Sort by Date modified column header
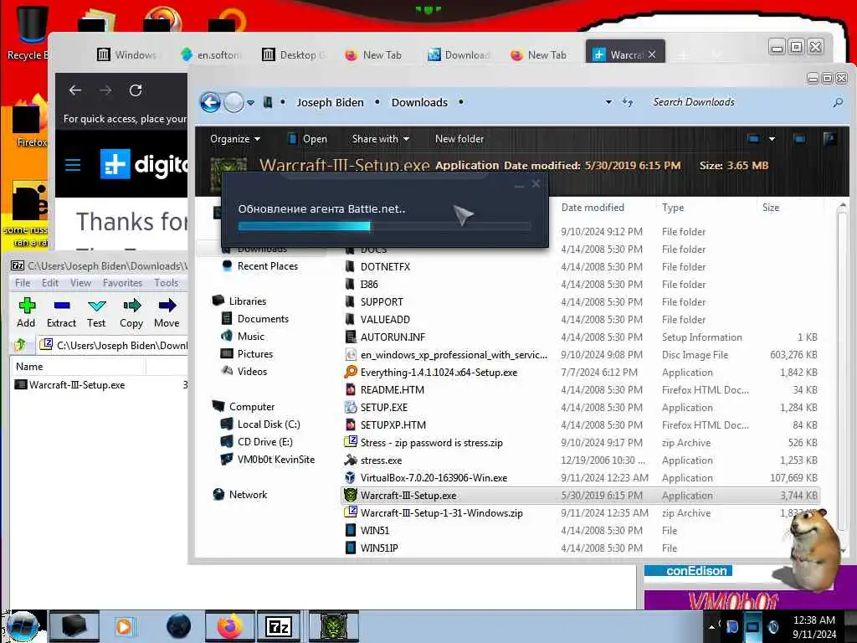 (593, 208)
